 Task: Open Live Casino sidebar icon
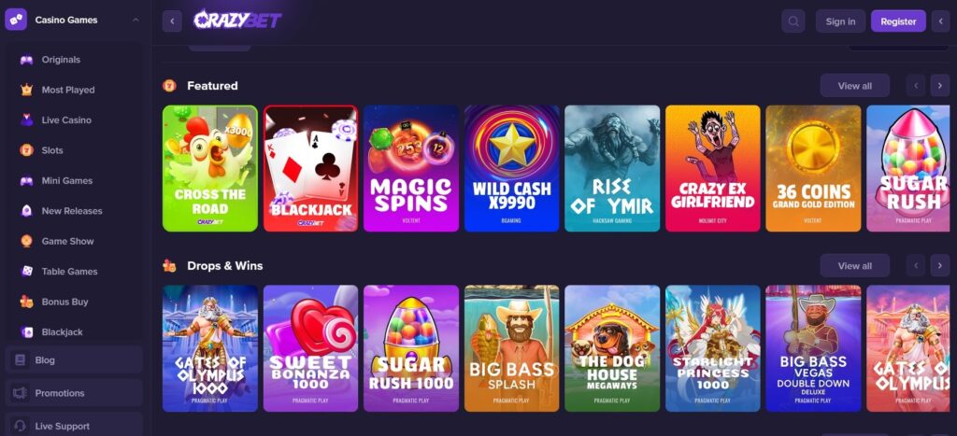[x=26, y=120]
